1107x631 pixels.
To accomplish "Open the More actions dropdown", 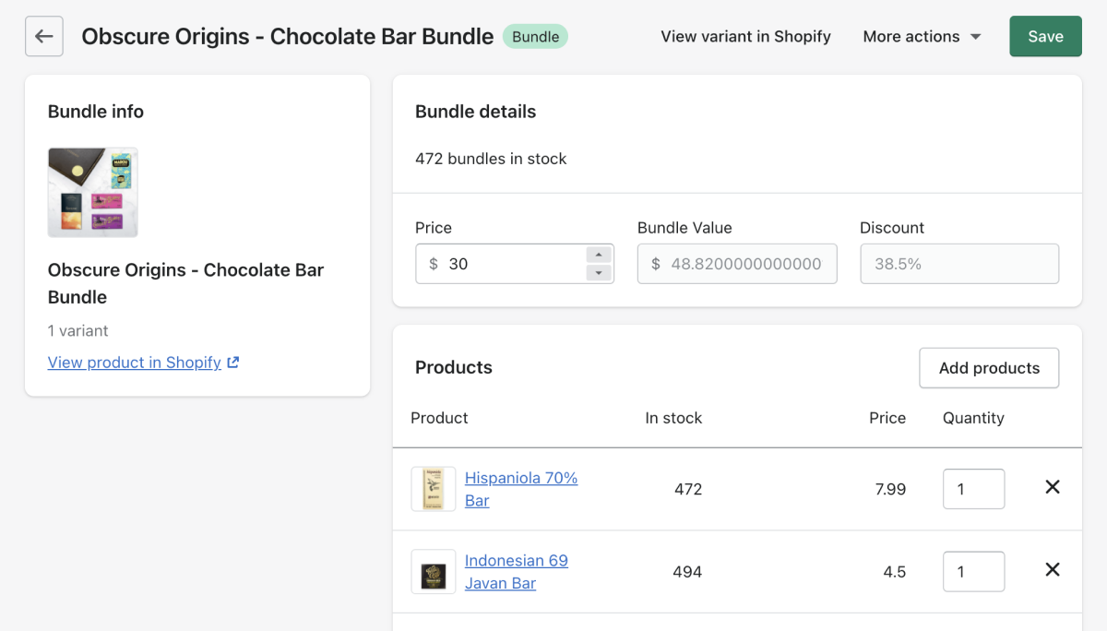I will click(922, 37).
